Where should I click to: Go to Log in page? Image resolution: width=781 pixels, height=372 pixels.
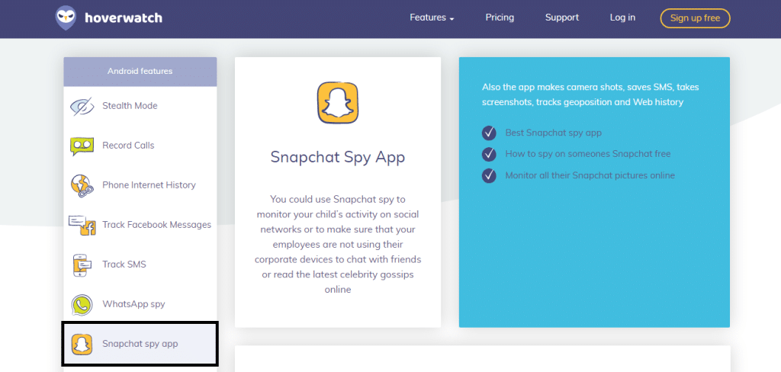pyautogui.click(x=622, y=18)
